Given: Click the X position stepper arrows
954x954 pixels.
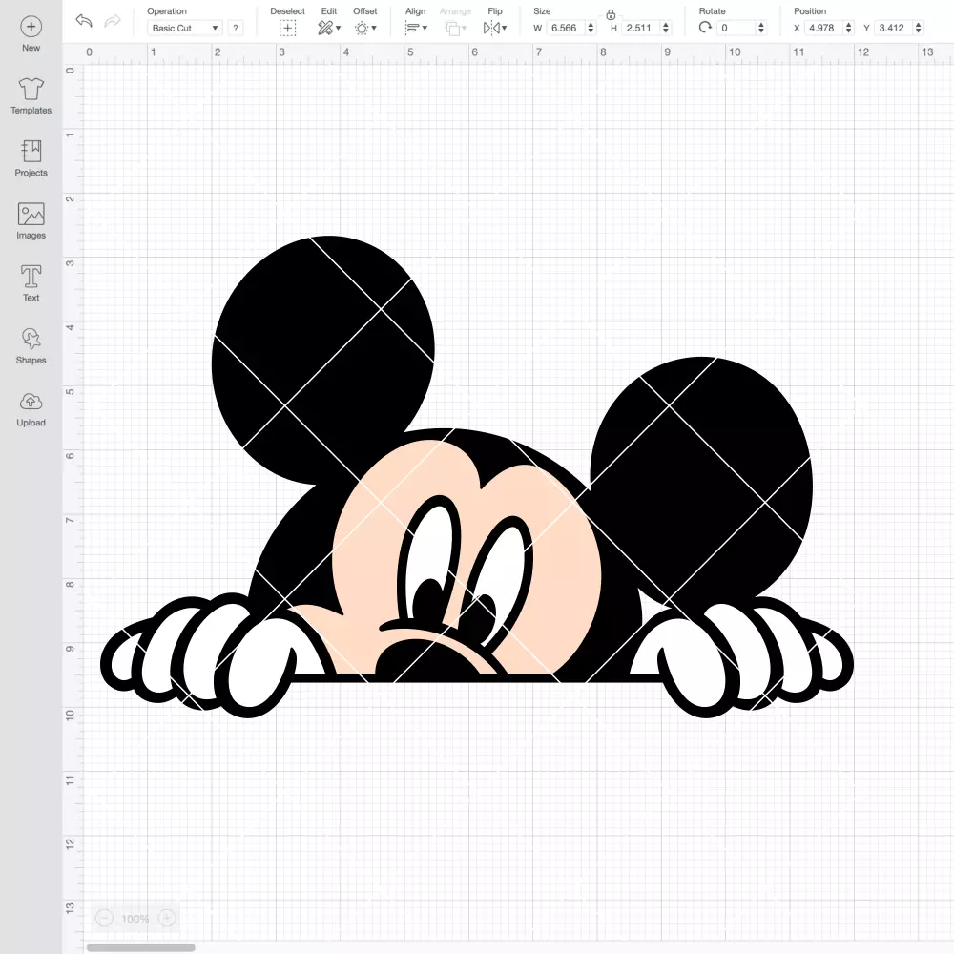Looking at the screenshot, I should [x=849, y=28].
